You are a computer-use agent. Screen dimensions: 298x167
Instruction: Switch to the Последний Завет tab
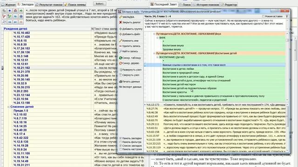pos(163,4)
